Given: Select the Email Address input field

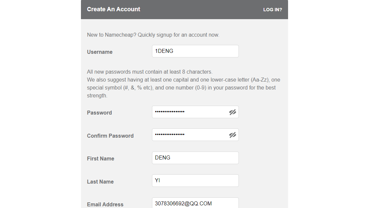Looking at the screenshot, I should click(195, 203).
